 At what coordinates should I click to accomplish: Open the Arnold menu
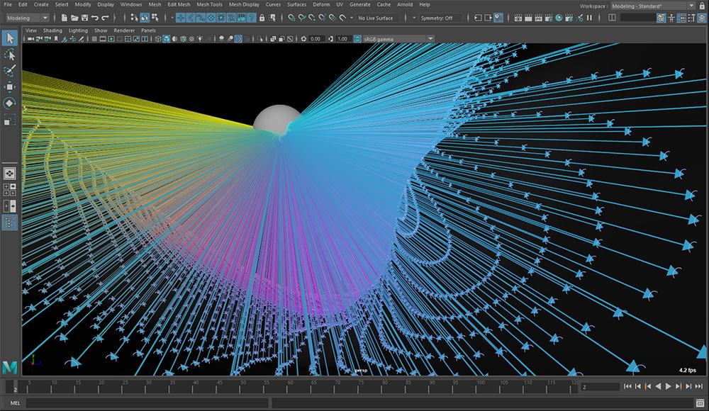(x=405, y=4)
